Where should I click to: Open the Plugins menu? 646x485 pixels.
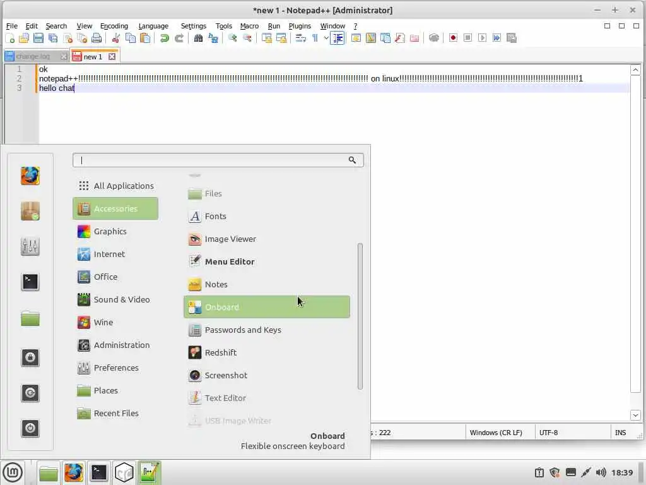(x=300, y=26)
